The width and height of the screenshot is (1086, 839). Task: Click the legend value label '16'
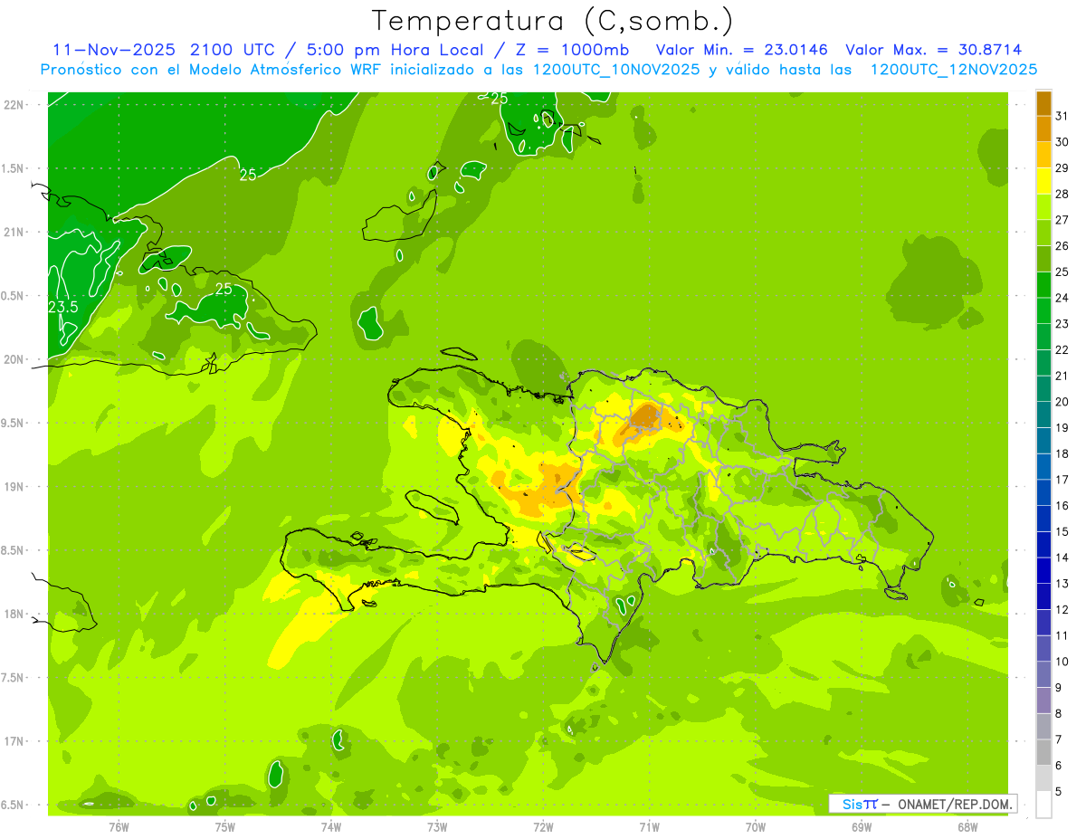pos(1062,506)
